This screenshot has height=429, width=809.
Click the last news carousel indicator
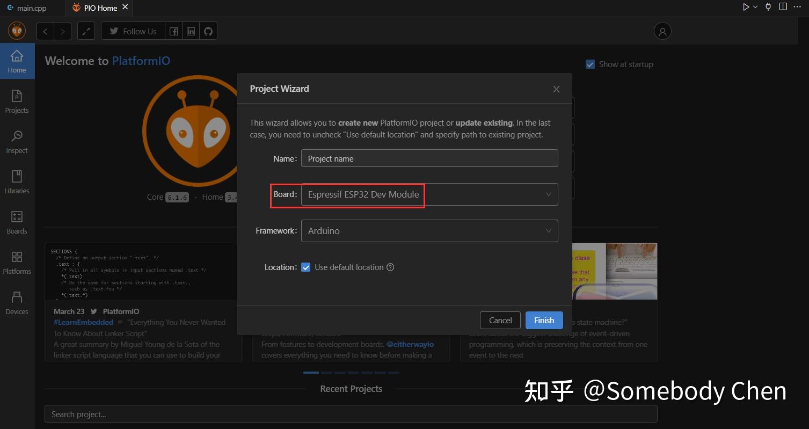point(393,372)
